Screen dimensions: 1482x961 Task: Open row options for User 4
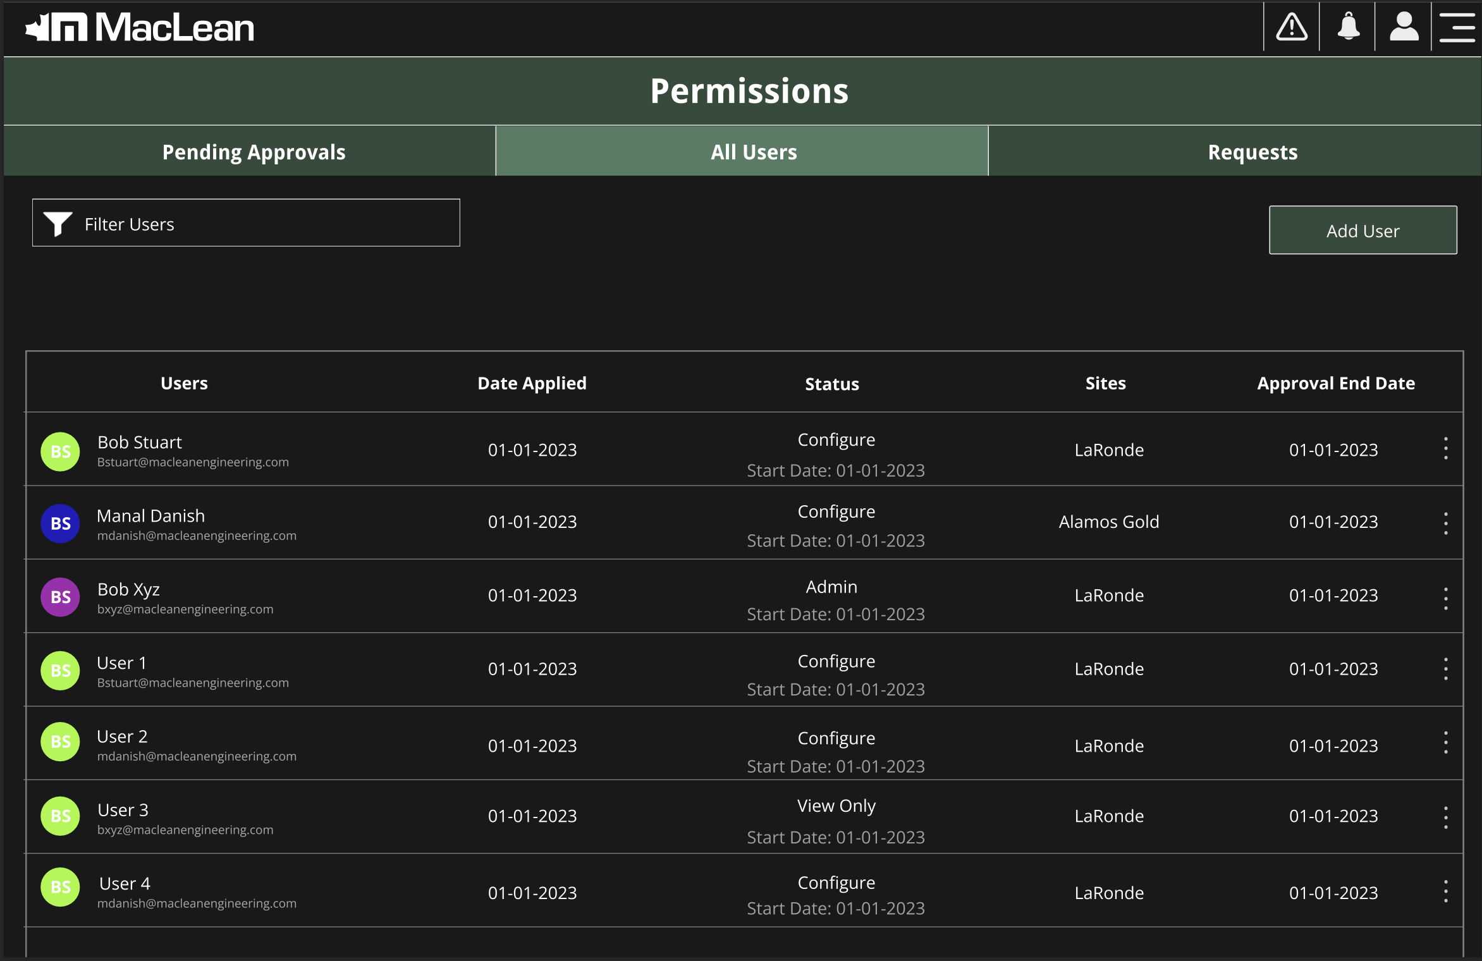pos(1445,891)
